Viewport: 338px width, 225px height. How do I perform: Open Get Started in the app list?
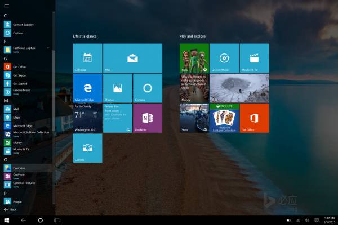[x=27, y=84]
